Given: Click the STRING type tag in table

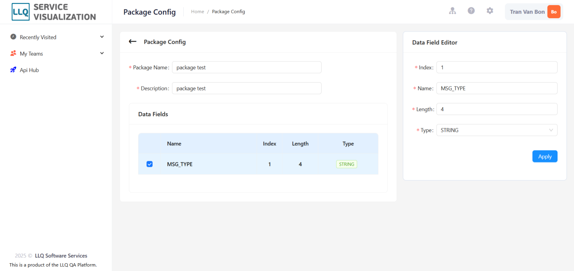Looking at the screenshot, I should tap(347, 164).
